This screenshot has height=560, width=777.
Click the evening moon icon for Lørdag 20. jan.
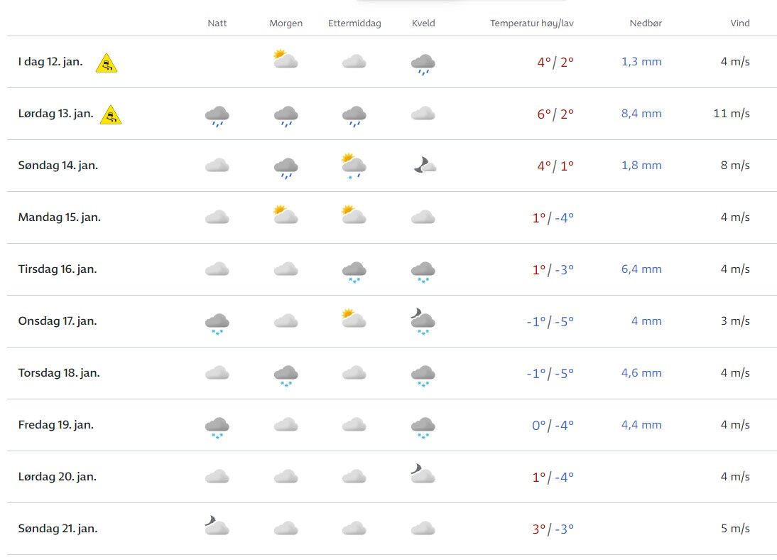pos(422,474)
